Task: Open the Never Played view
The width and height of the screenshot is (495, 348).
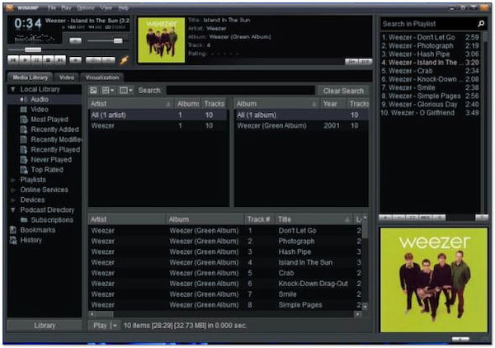Action: tap(51, 160)
